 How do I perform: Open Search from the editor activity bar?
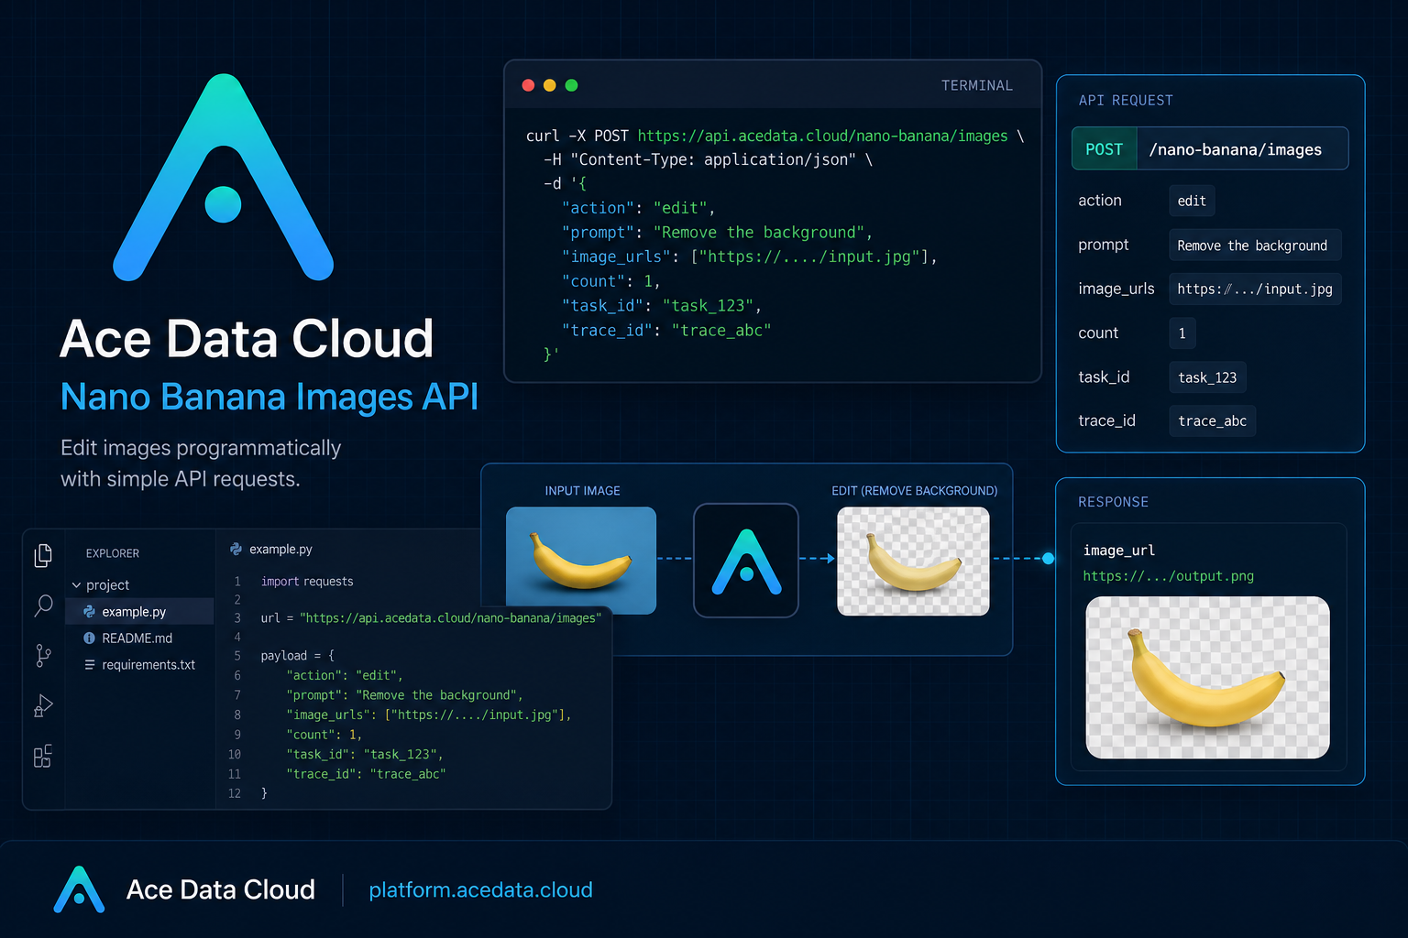[x=43, y=605]
